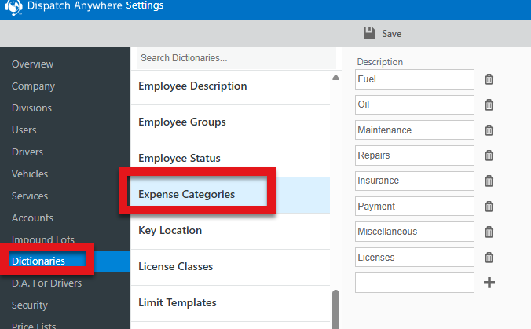Select the License Classes dictionary
Image resolution: width=531 pixels, height=329 pixels.
pos(230,267)
